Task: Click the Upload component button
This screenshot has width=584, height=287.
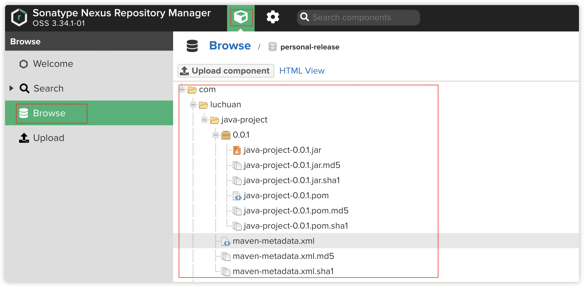Action: [x=226, y=71]
